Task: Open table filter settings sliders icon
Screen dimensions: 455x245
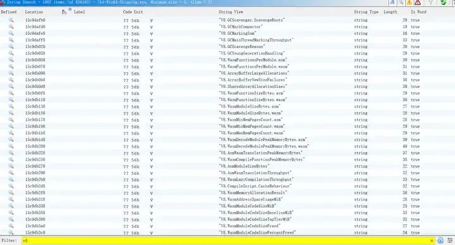Action: (450, 241)
